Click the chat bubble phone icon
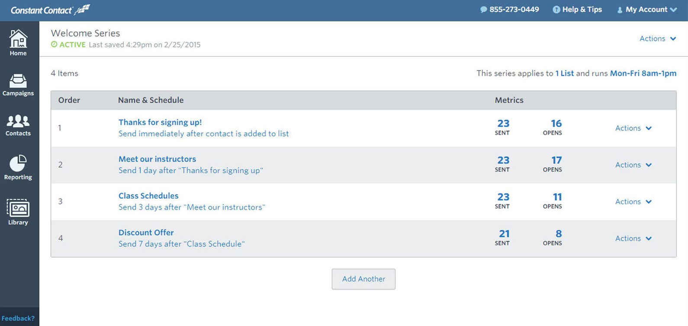This screenshot has height=326, width=688. [483, 10]
